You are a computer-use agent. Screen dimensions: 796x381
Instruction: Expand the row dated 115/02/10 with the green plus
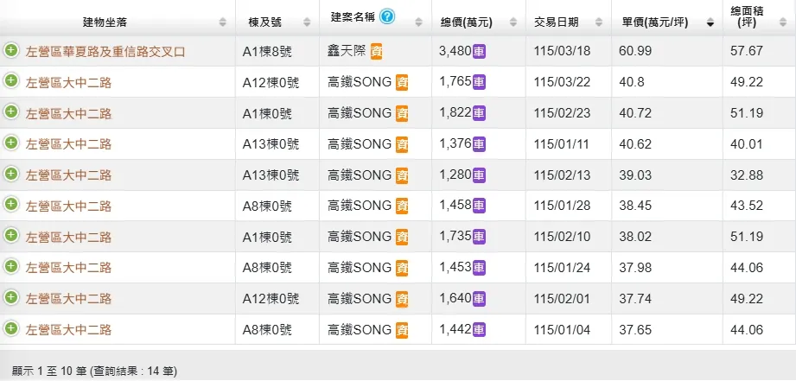pos(10,236)
